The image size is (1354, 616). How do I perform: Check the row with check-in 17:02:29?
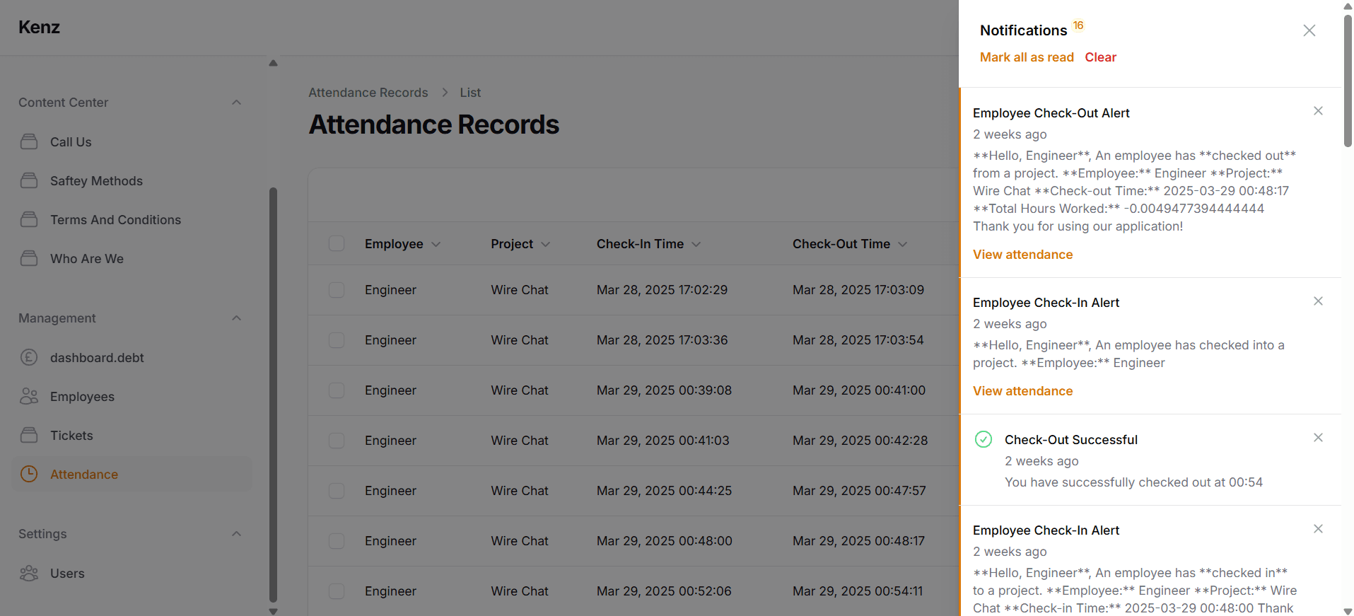(337, 290)
